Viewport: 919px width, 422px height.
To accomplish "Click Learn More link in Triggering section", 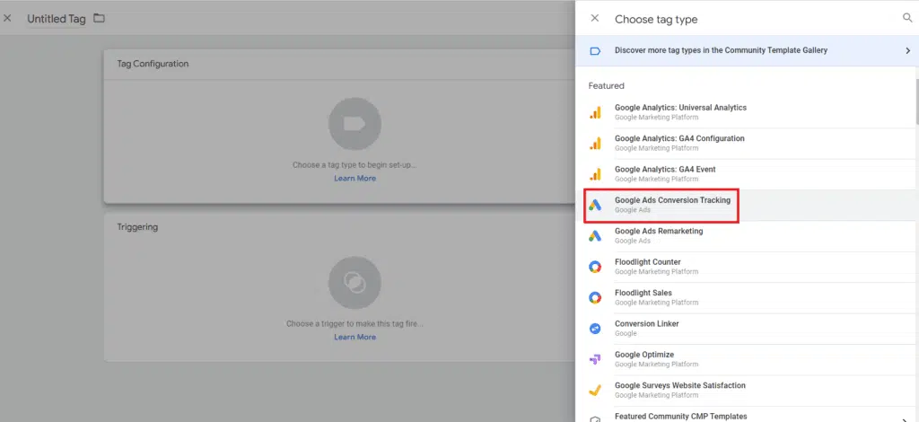I will tap(354, 338).
